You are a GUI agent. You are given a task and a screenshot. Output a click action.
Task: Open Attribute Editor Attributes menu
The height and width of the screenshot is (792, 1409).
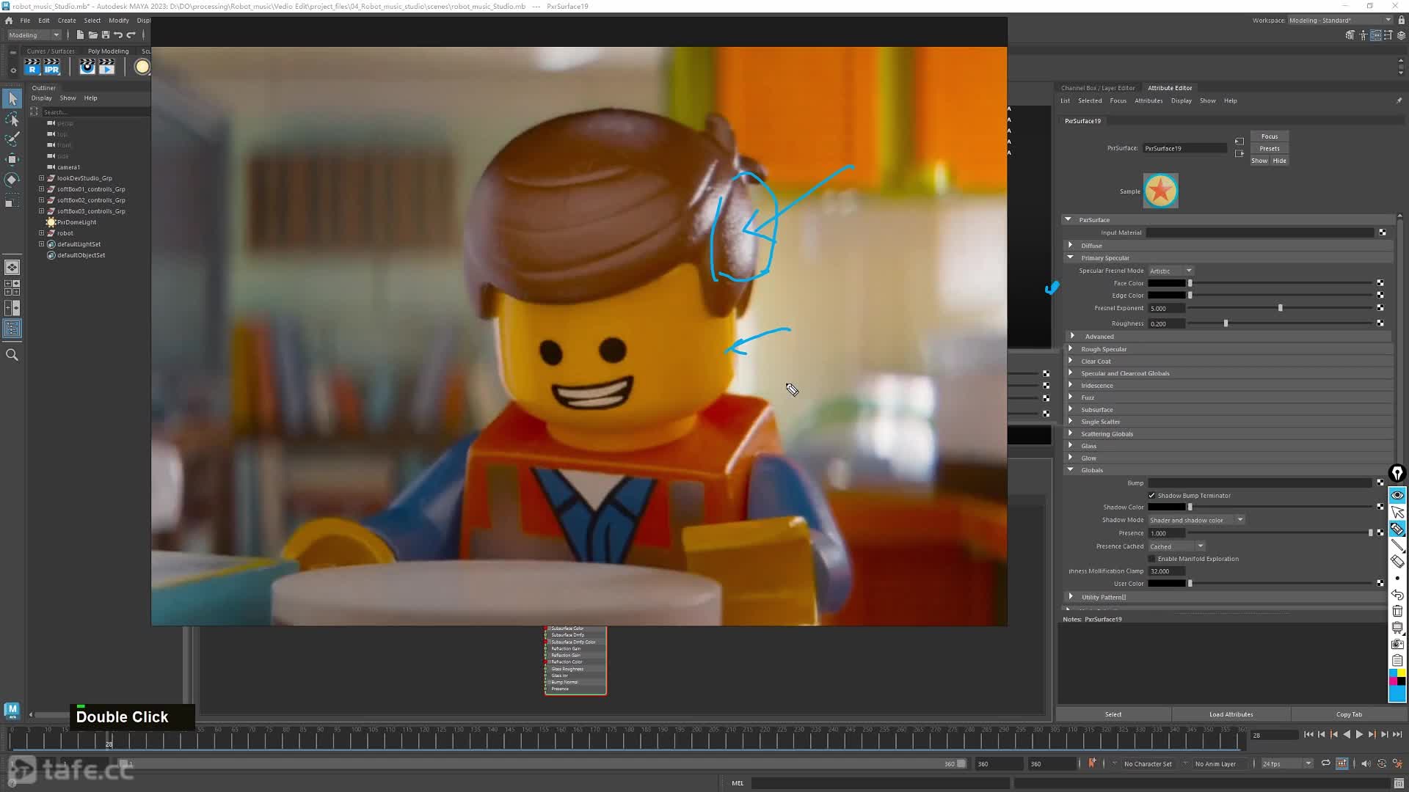(1148, 100)
